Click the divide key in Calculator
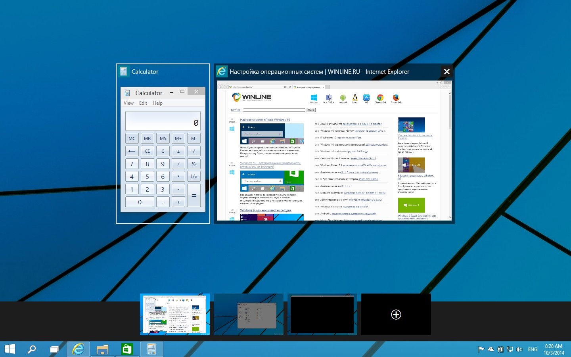571x357 pixels. 178,164
